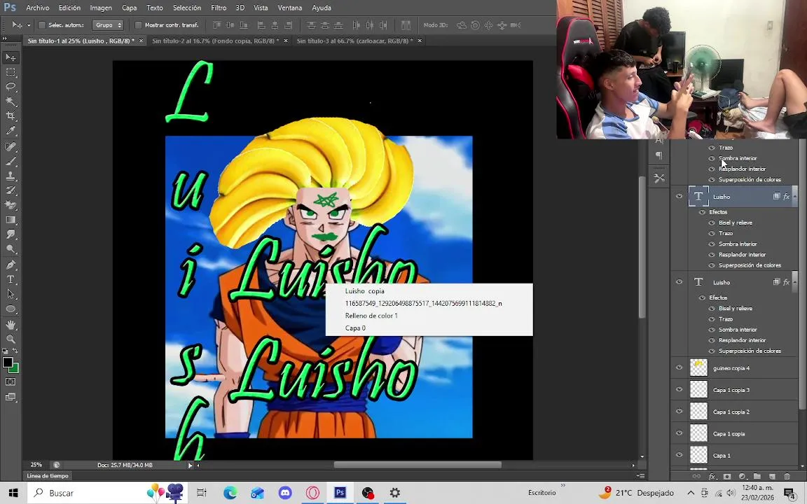Switch to Sin título-2 document tab
The image size is (807, 504).
click(x=216, y=41)
